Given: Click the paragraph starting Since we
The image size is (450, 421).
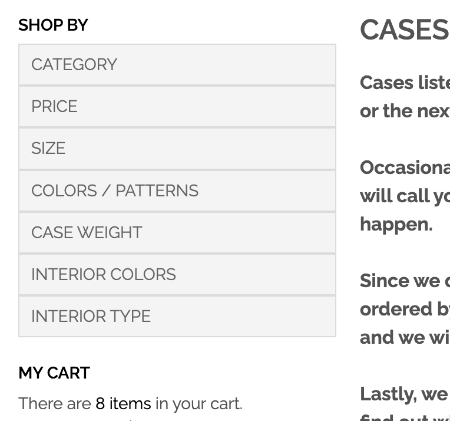Looking at the screenshot, I should coord(405,309).
